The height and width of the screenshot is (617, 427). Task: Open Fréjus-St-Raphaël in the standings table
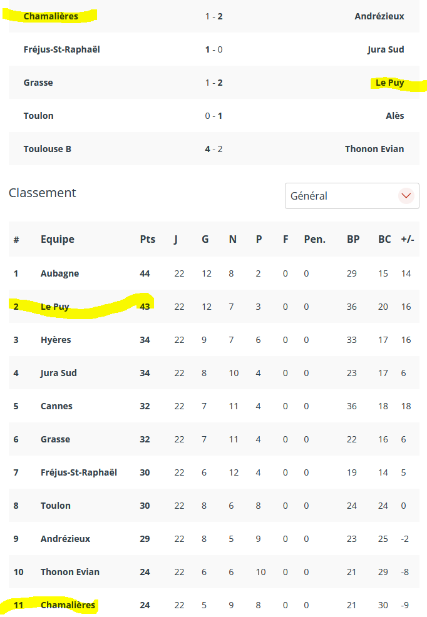point(79,472)
